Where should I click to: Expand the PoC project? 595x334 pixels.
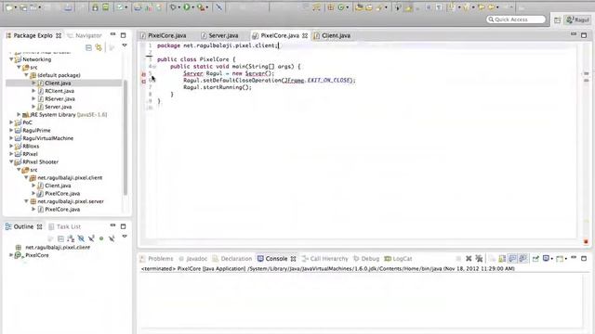coord(11,122)
